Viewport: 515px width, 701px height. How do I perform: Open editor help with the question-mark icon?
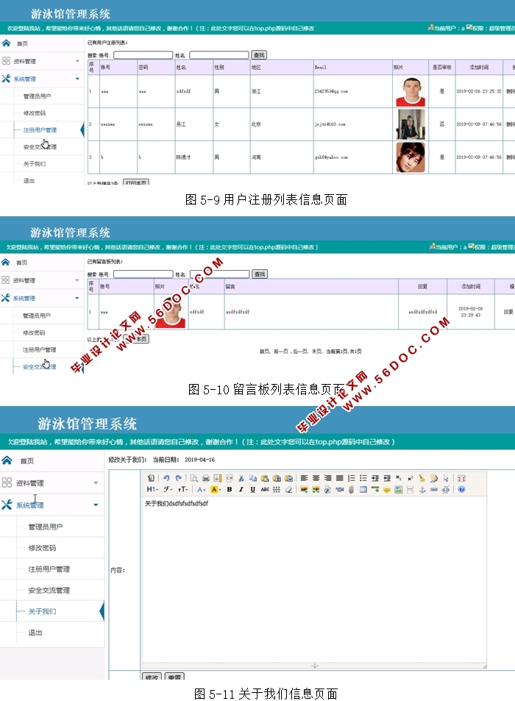pos(461,489)
